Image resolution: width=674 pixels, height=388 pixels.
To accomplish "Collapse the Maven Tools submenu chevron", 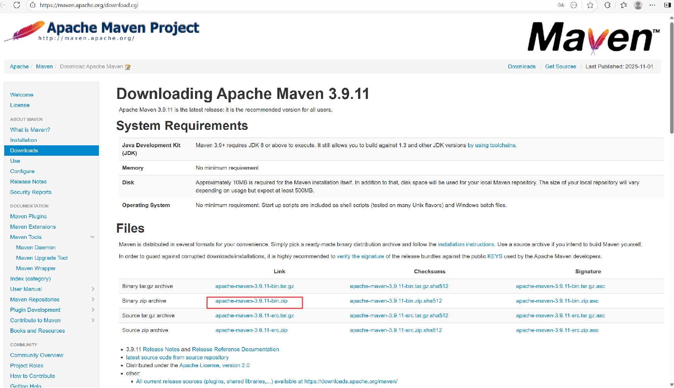I will [x=92, y=237].
